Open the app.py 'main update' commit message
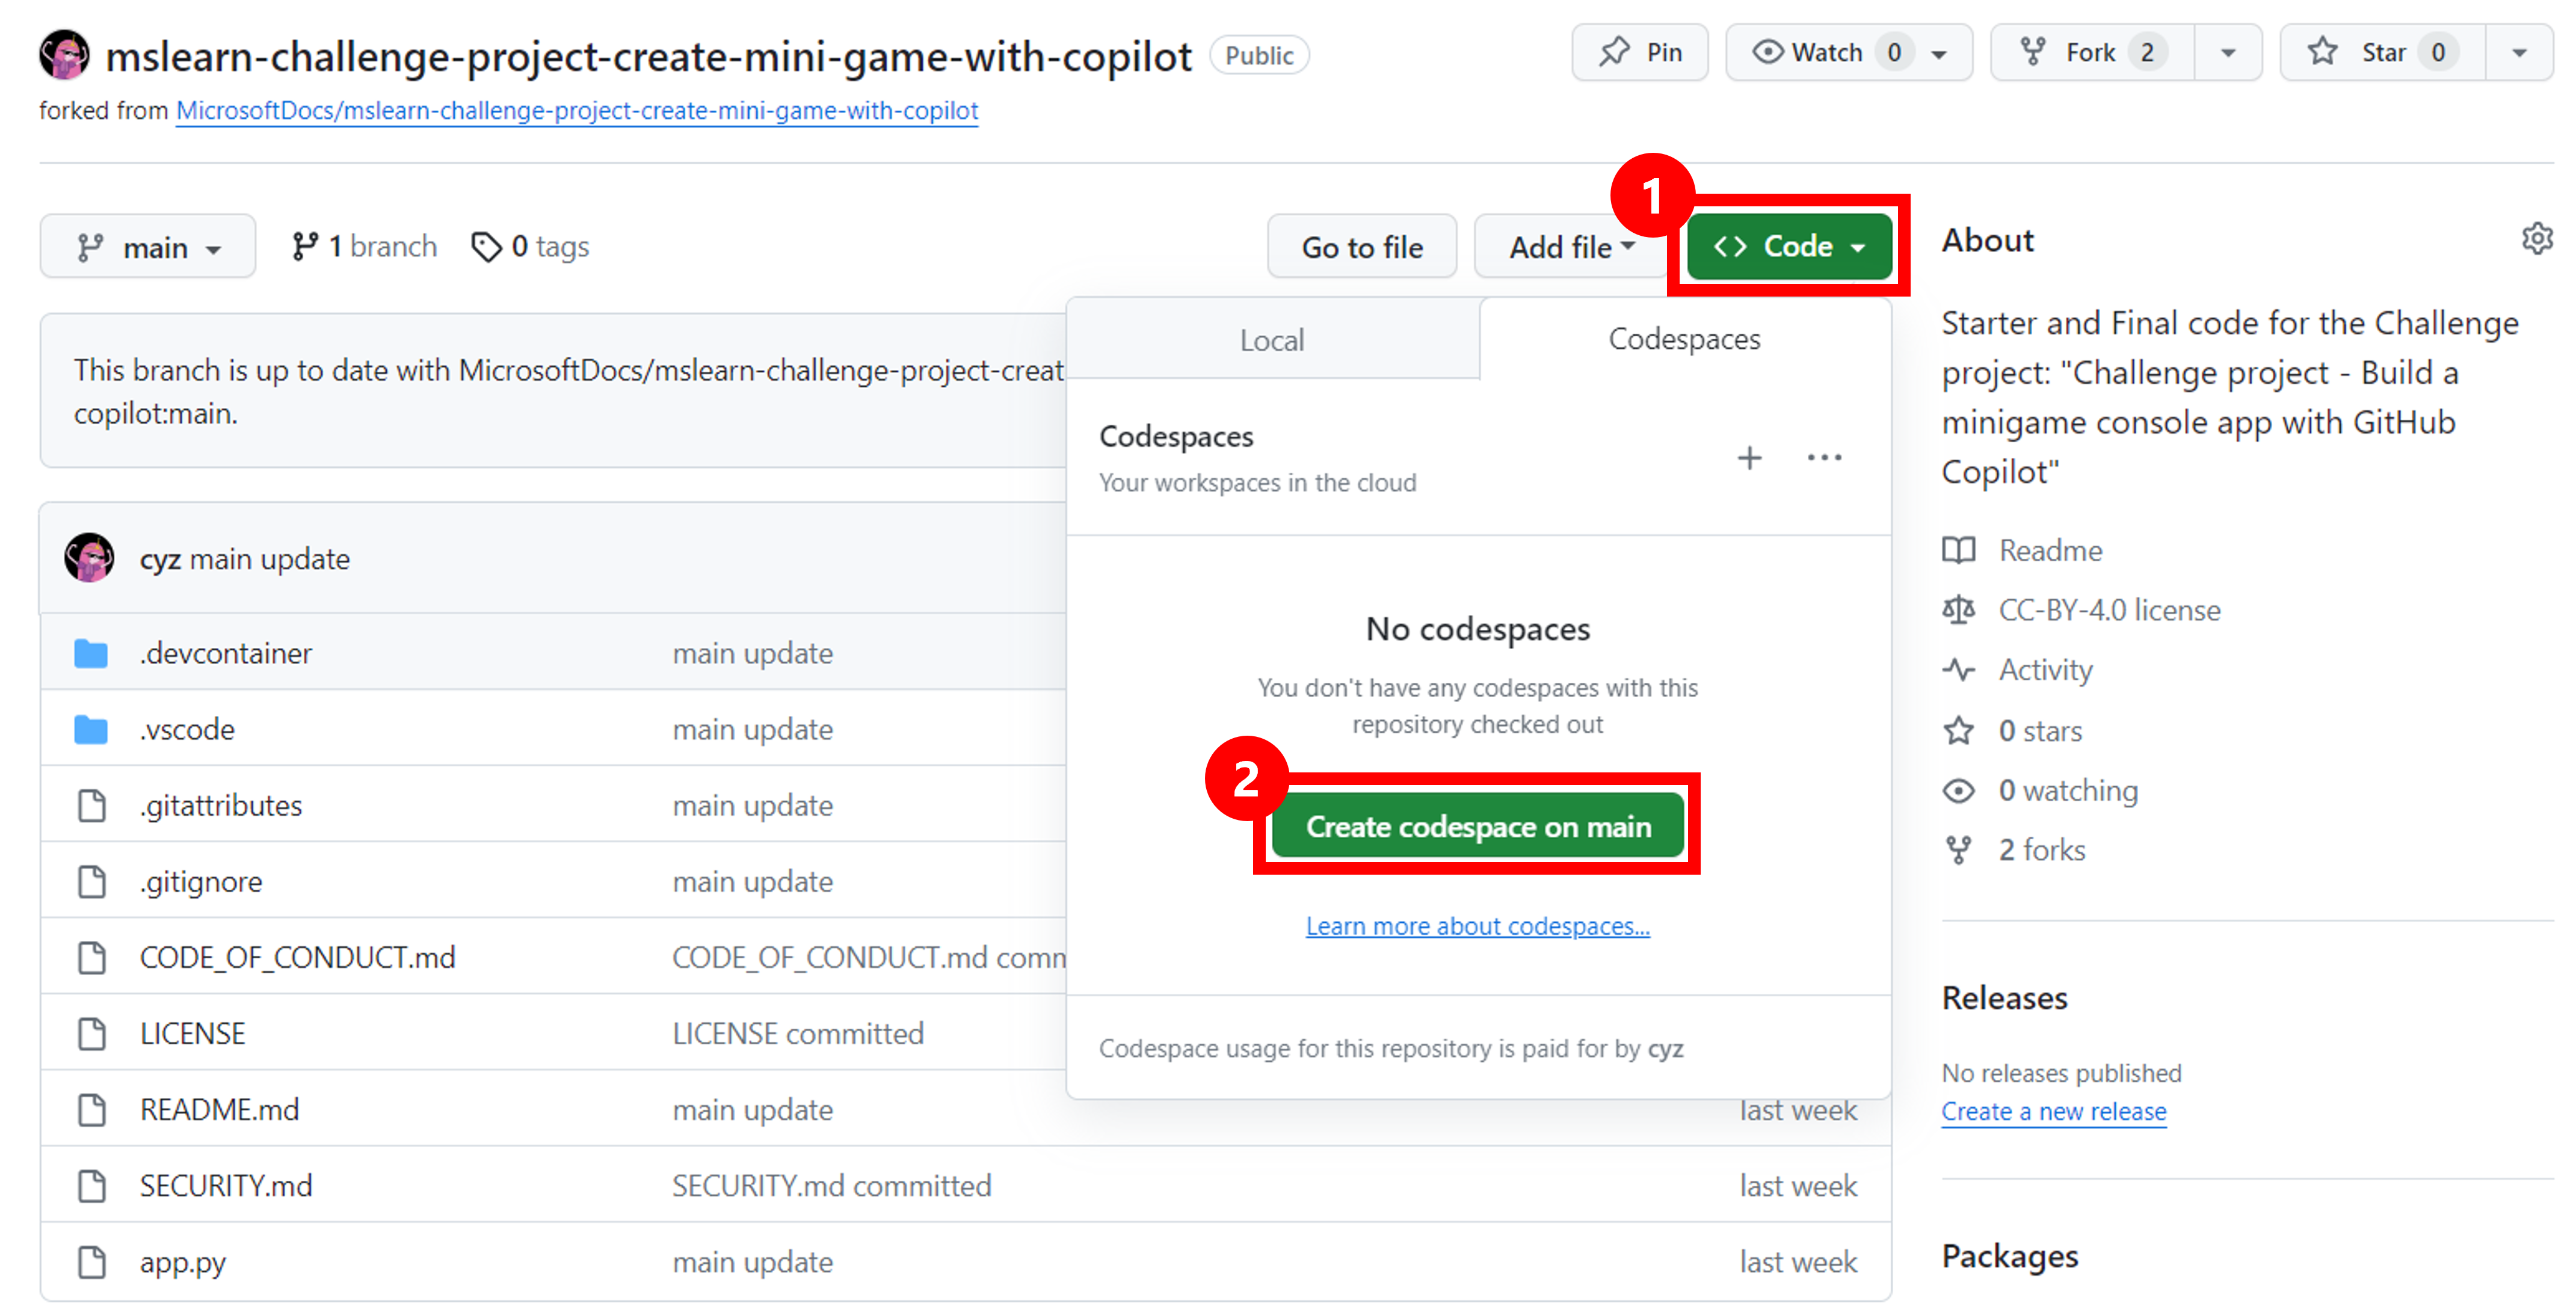The height and width of the screenshot is (1312, 2576). tap(753, 1262)
